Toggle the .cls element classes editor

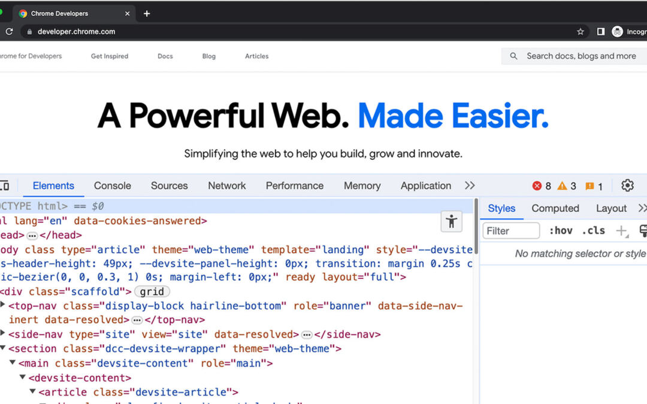593,230
